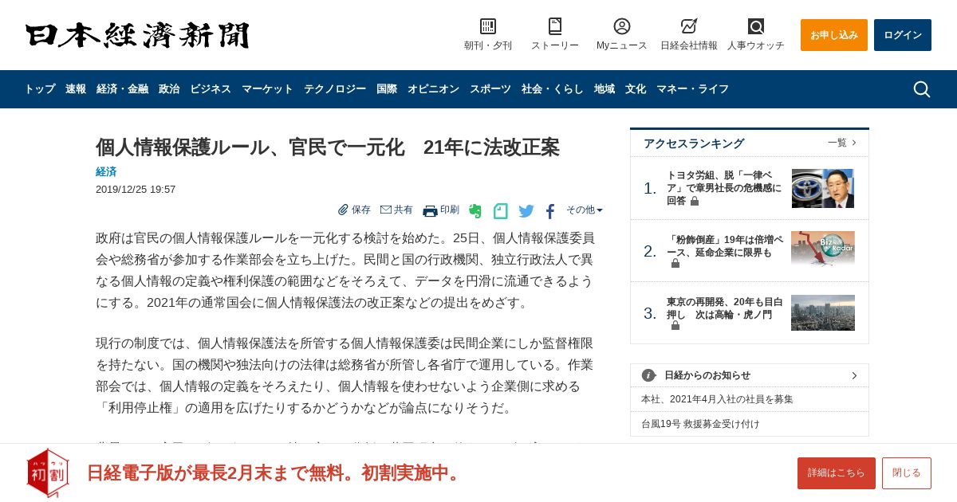Click the 日経電子版 free campaign banner text
Viewport: 957px width, 502px height.
(x=276, y=473)
